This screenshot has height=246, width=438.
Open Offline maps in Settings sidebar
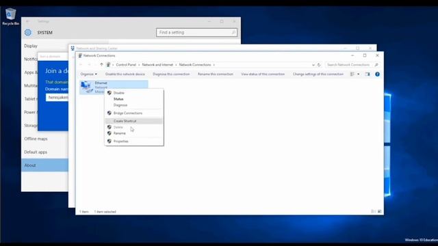coord(36,139)
